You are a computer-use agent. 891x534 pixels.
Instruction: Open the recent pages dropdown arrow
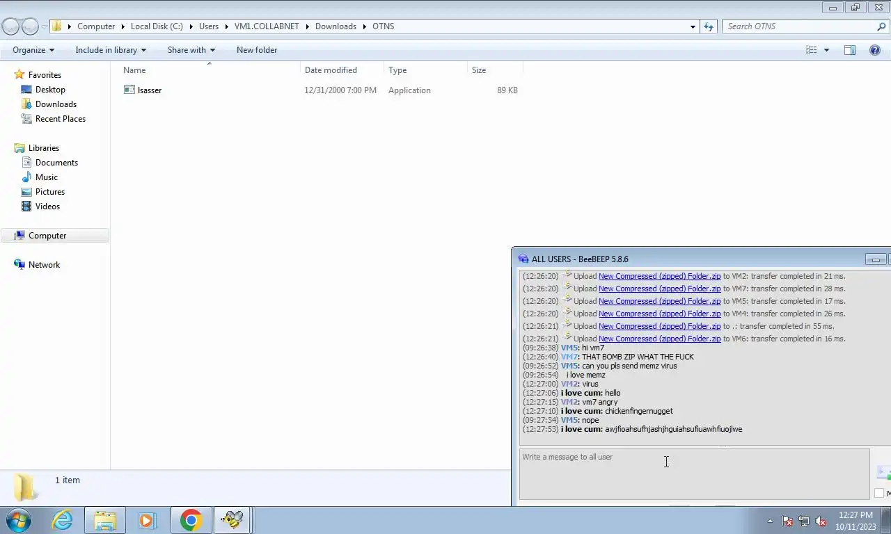coord(44,27)
